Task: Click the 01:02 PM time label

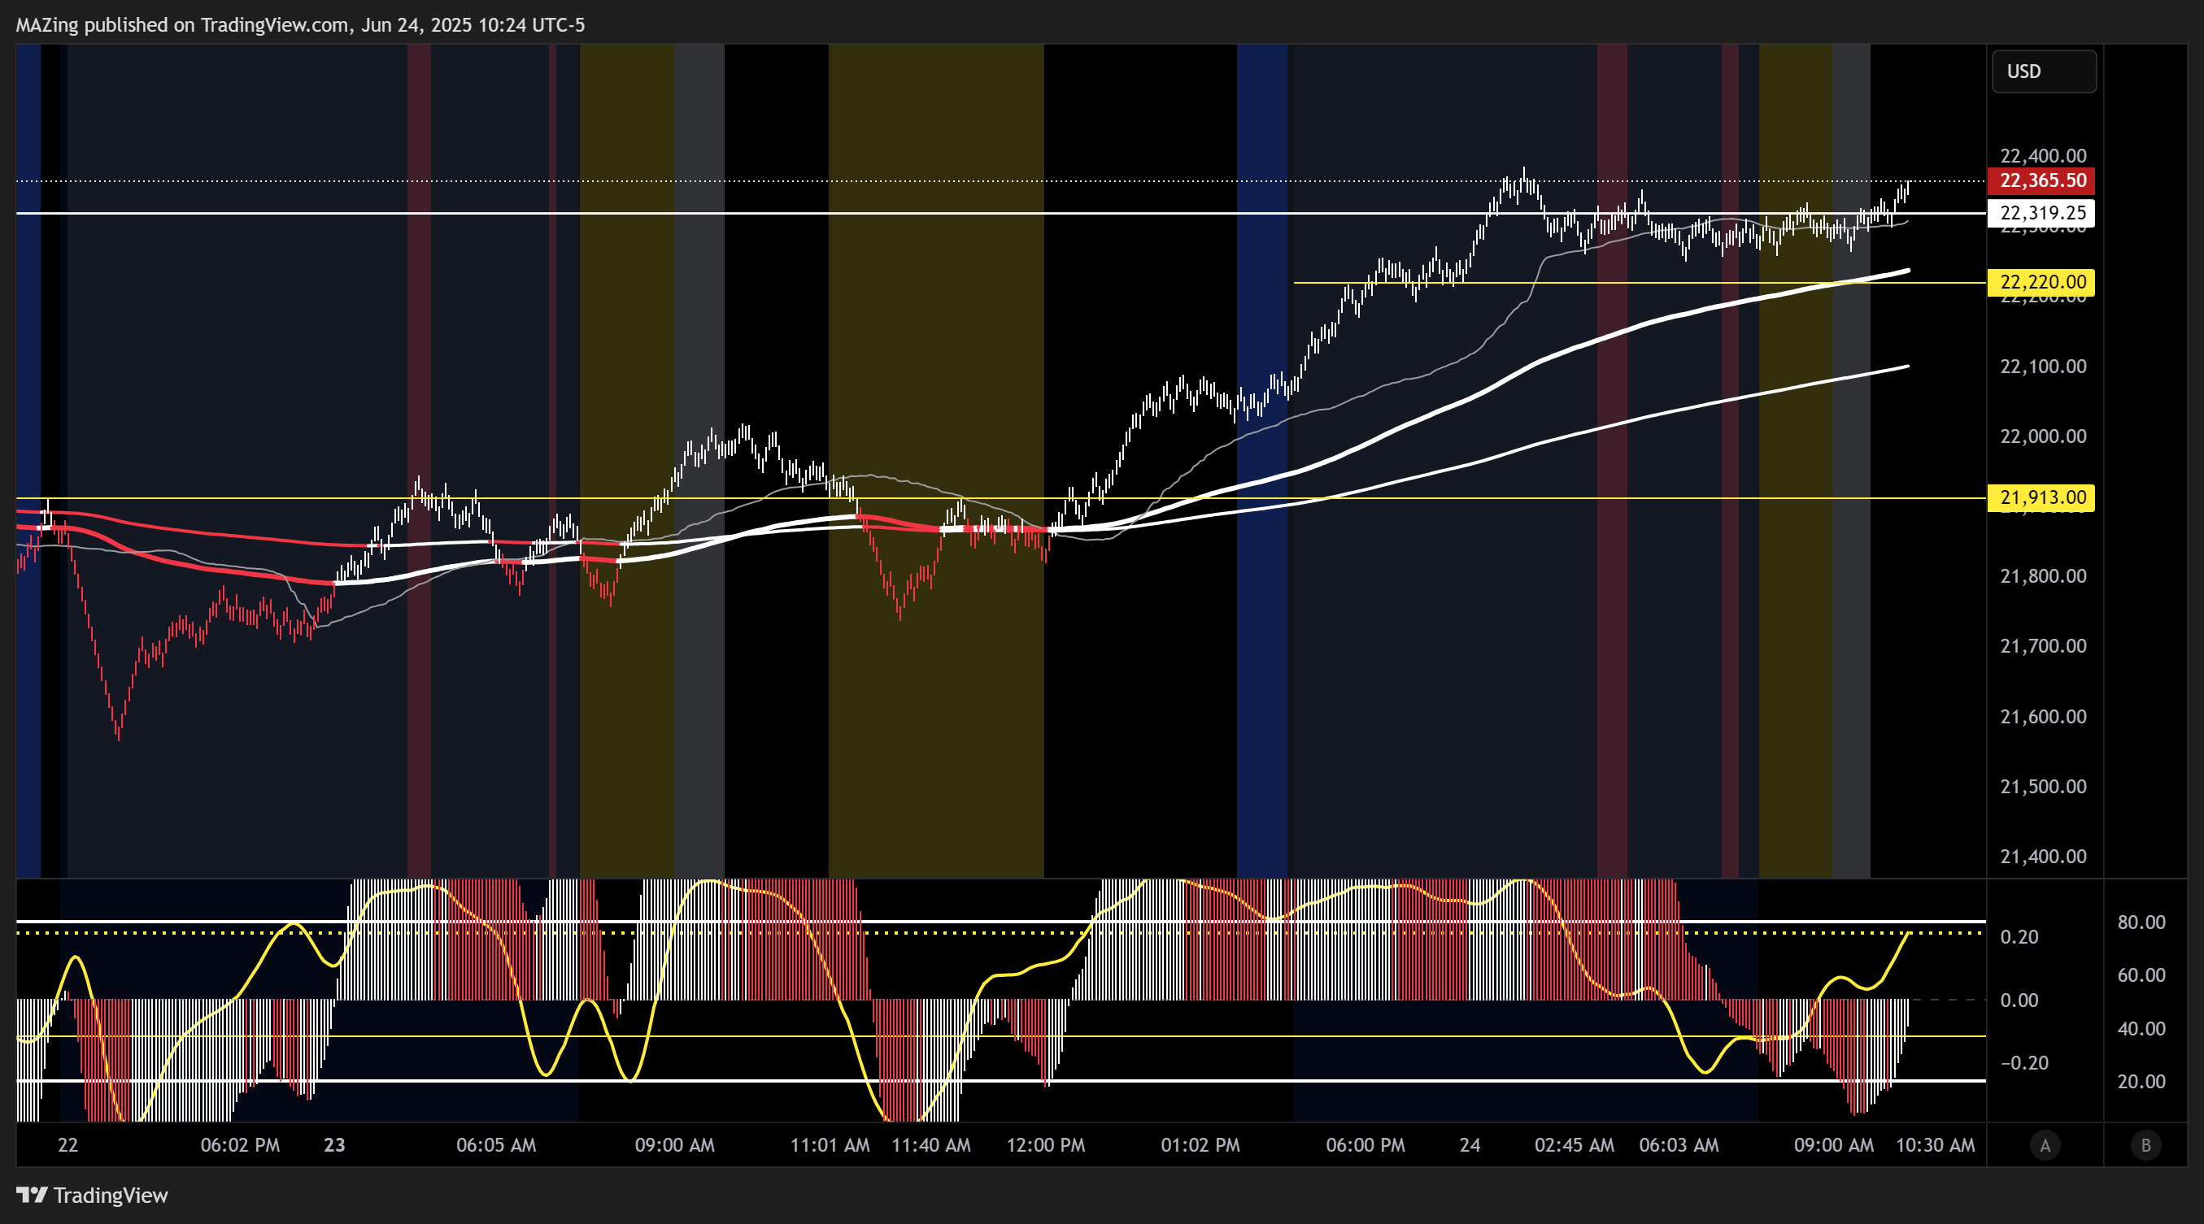Action: [1200, 1145]
